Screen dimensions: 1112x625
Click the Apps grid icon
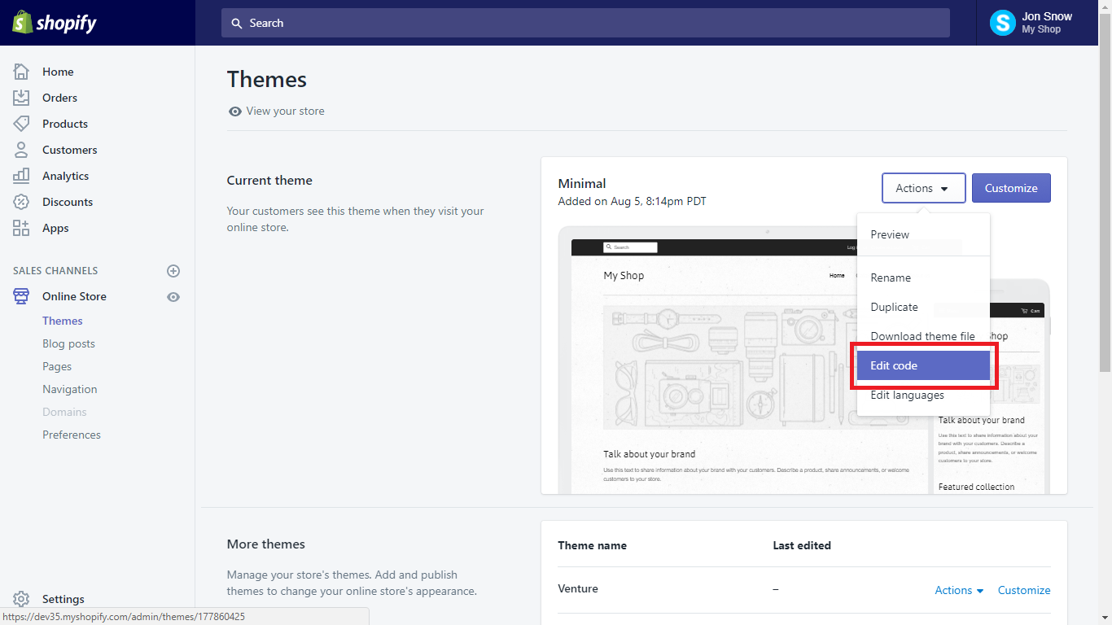coord(21,228)
